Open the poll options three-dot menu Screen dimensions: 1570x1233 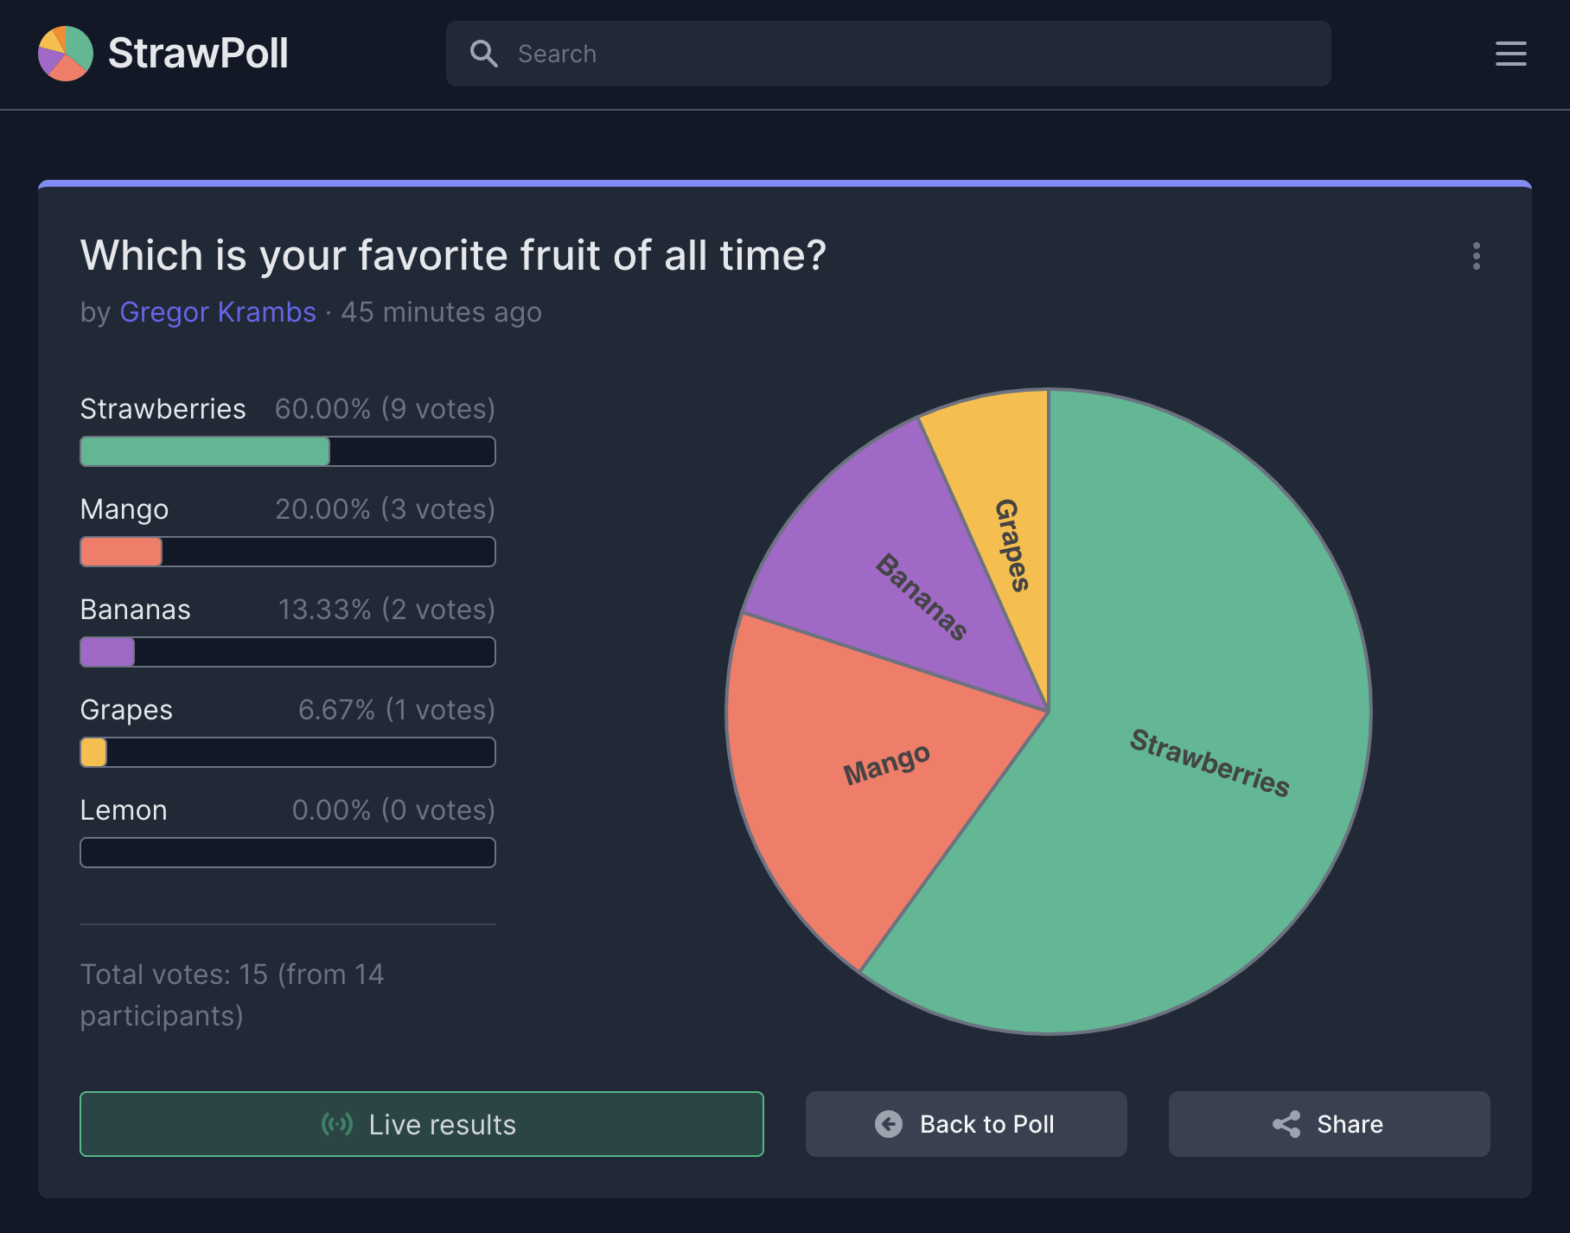[1476, 256]
